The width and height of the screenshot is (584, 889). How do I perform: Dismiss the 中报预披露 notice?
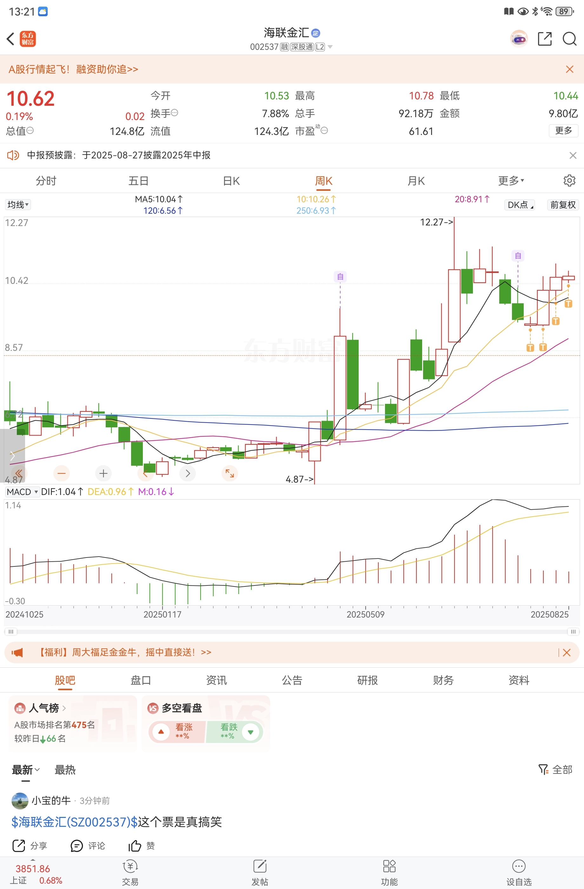pyautogui.click(x=573, y=155)
